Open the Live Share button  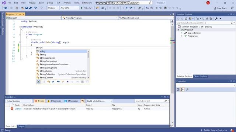[220, 8]
